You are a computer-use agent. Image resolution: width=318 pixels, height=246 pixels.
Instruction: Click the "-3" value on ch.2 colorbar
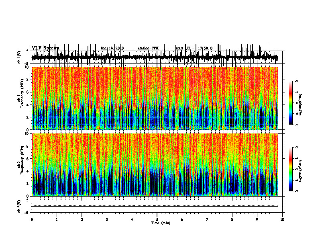tap(296, 148)
